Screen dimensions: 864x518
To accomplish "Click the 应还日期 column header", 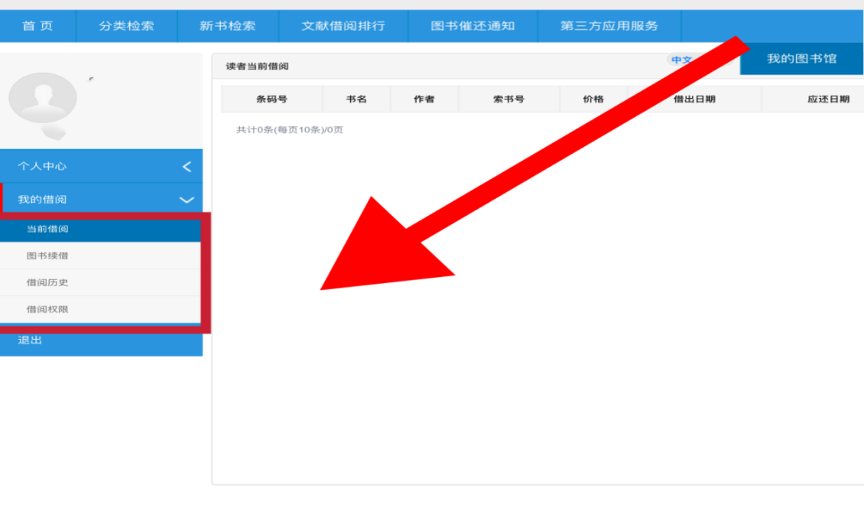I will 828,99.
